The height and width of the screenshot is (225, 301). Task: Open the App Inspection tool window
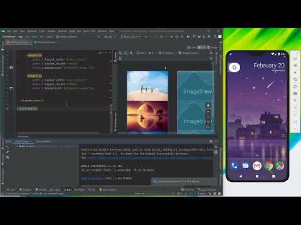pos(108,189)
